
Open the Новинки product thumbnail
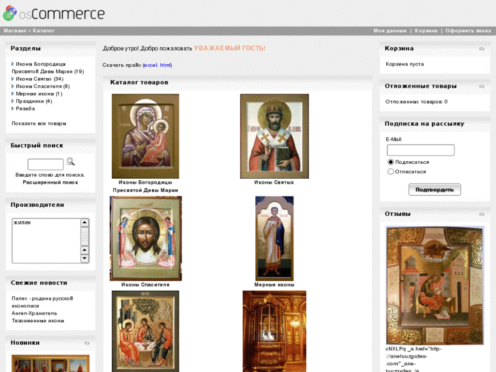coord(50,363)
